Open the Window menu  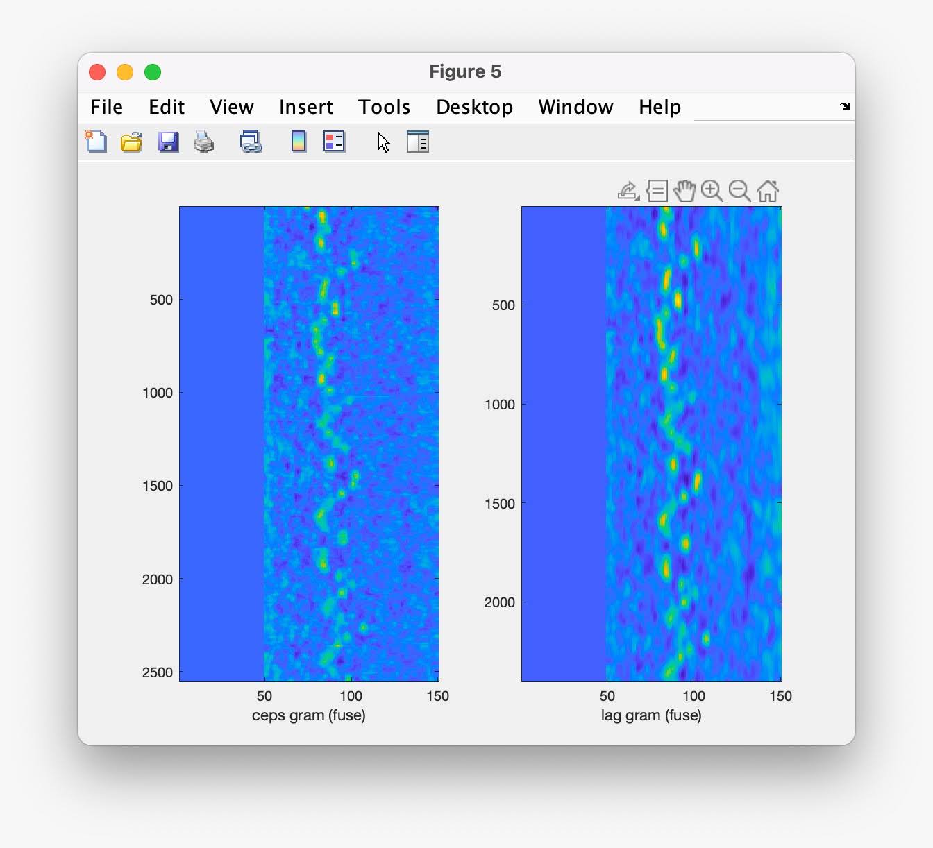576,107
